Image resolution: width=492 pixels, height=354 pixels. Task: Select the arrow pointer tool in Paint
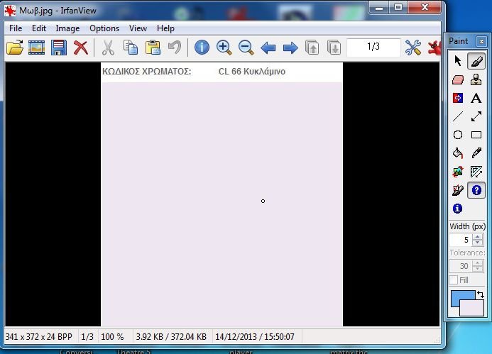(x=458, y=61)
